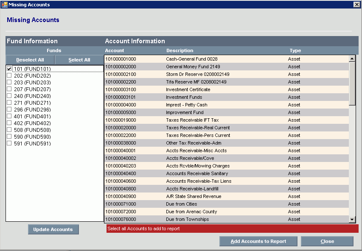The image size is (362, 251).
Task: Check the 202 (FUND202) fund checkbox
Action: click(x=9, y=76)
